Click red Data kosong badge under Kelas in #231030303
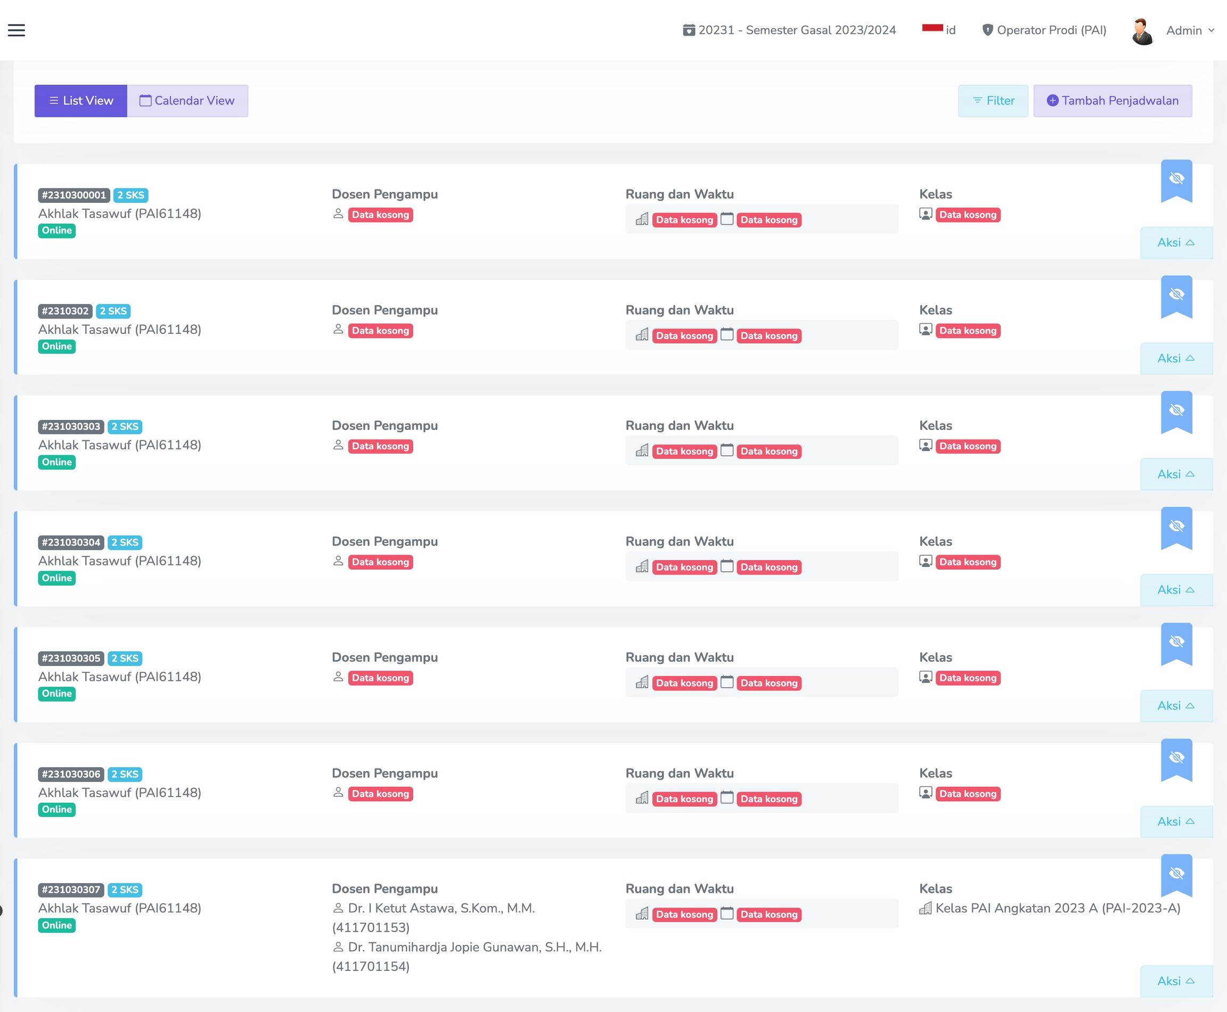Viewport: 1227px width, 1012px height. [968, 447]
